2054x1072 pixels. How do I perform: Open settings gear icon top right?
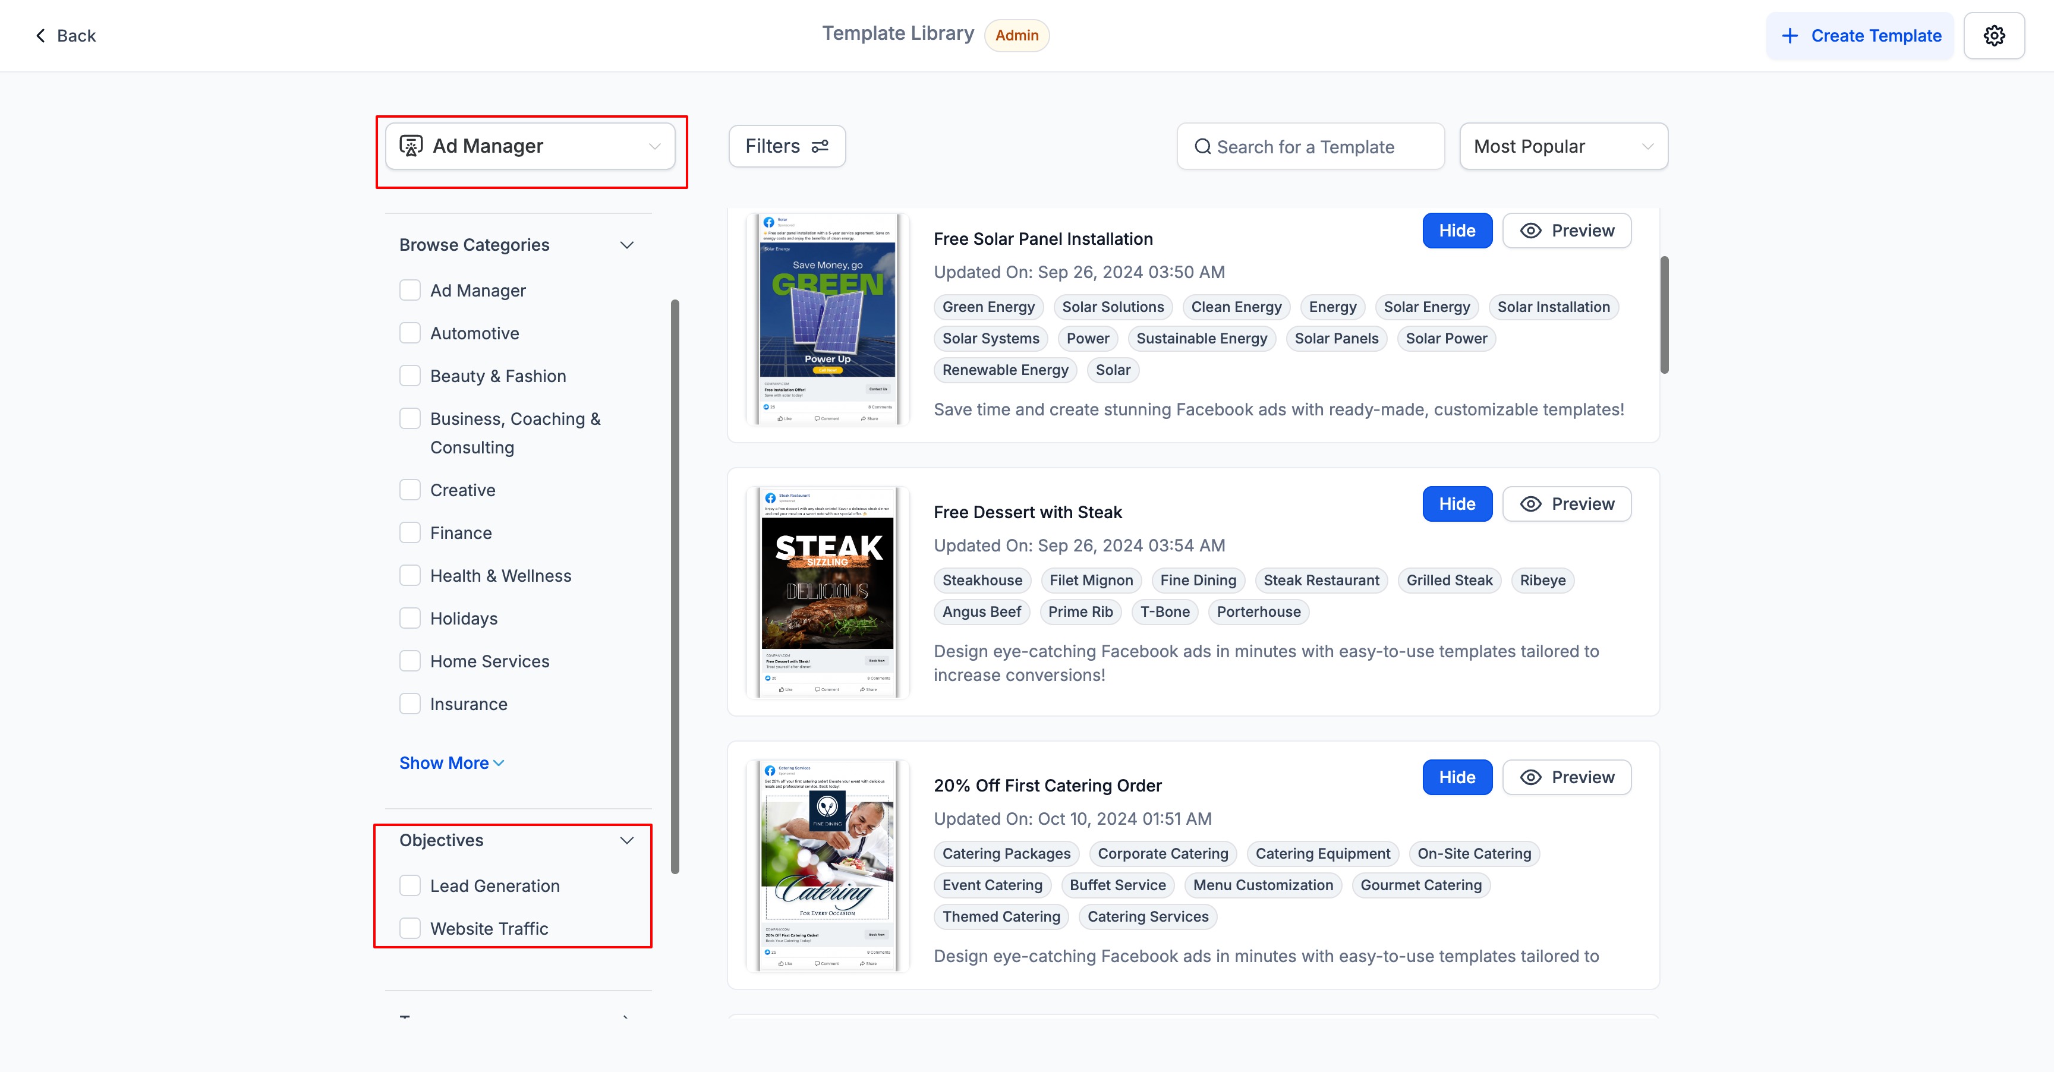click(x=1993, y=36)
